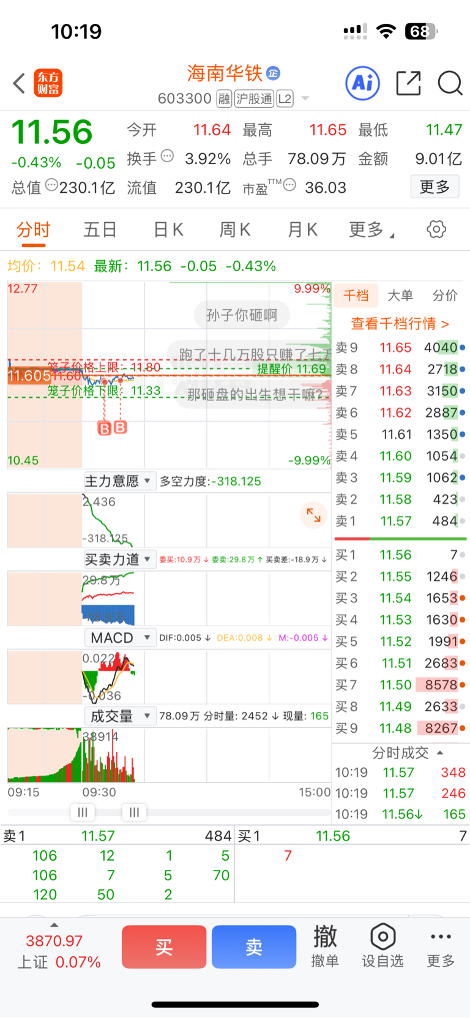Tap the header 更多 quote details button
The width and height of the screenshot is (470, 1018).
point(435,186)
